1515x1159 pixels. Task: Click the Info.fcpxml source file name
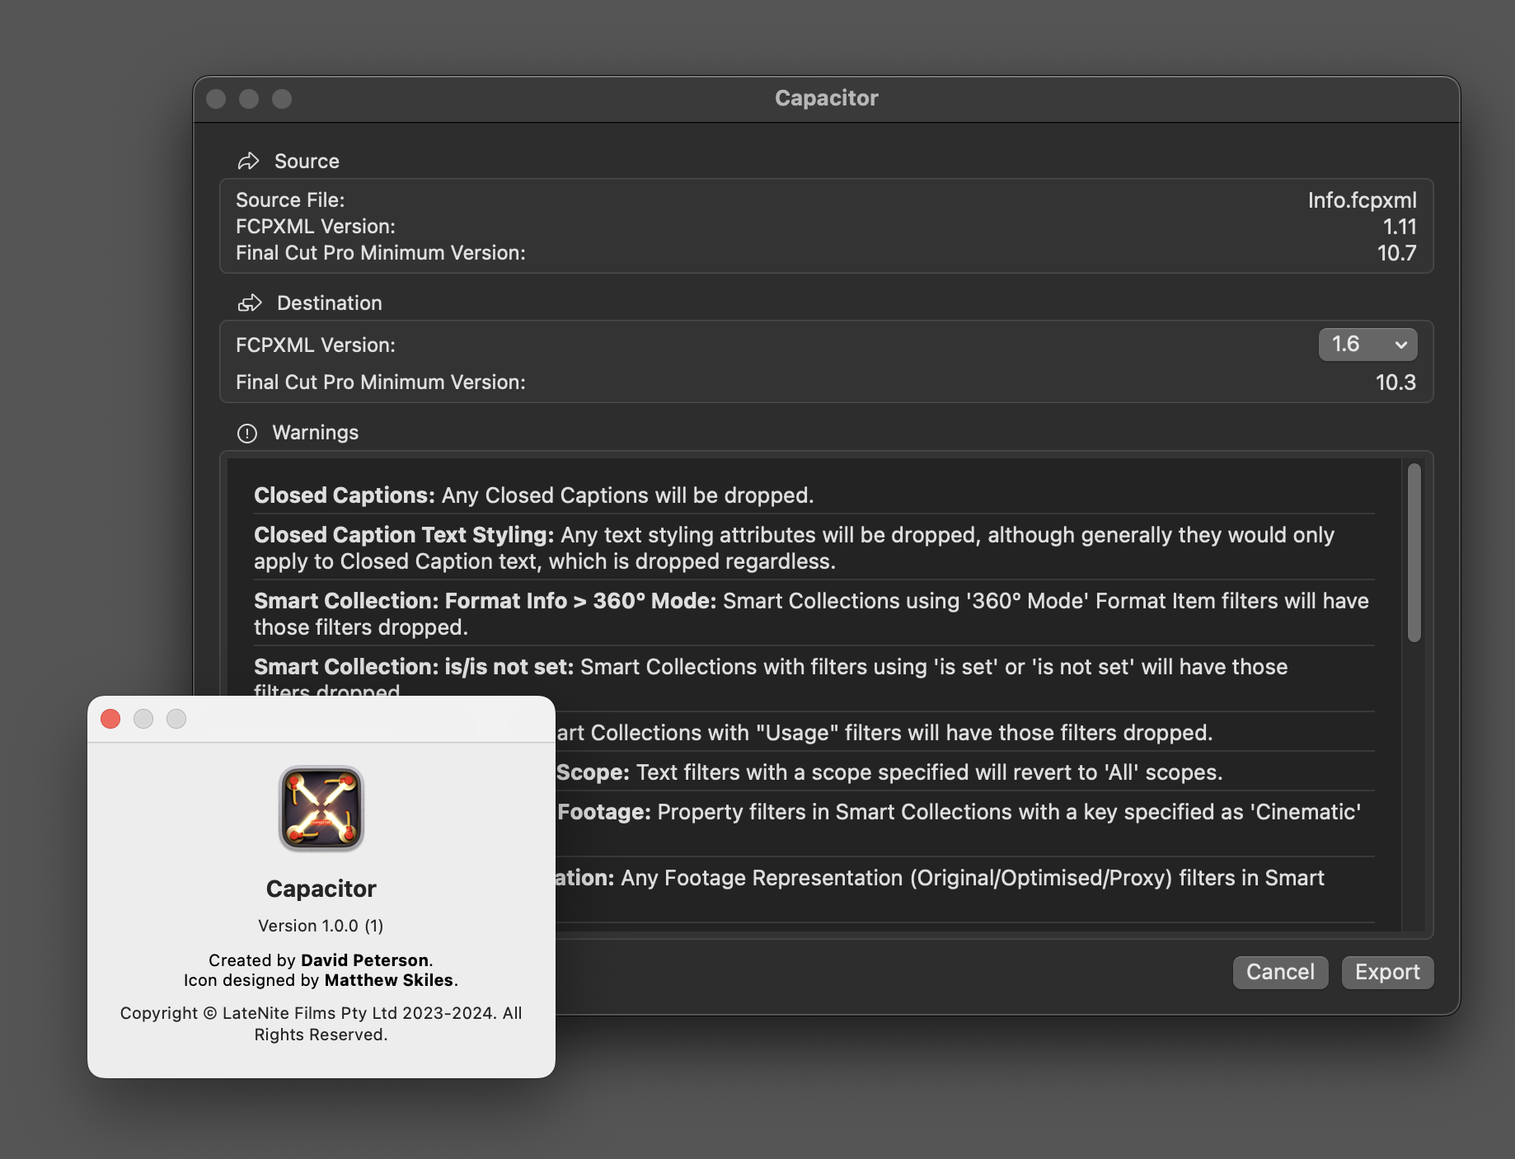coord(1362,200)
